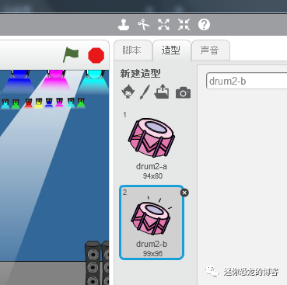Select the Grow sprite tool
Image resolution: width=287 pixels, height=285 pixels.
(163, 25)
